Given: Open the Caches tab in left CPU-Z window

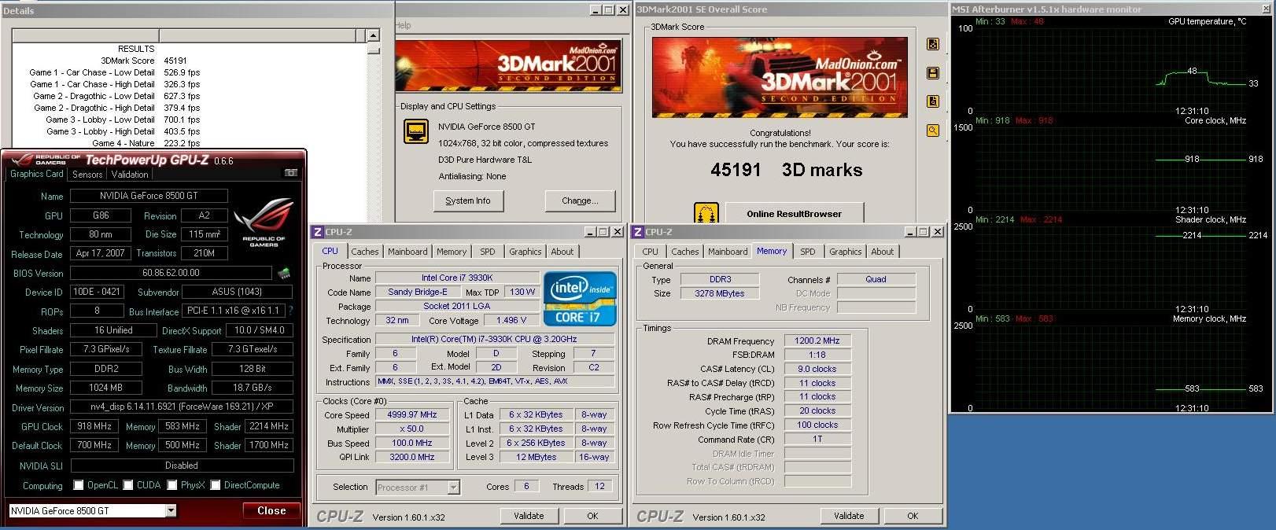Looking at the screenshot, I should pos(364,252).
